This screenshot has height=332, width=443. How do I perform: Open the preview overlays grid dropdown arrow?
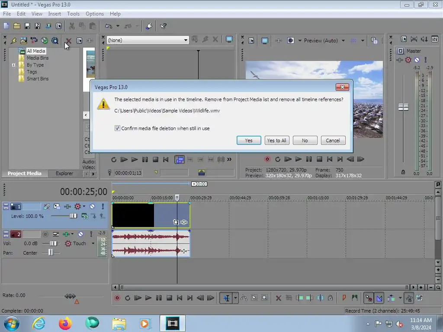[363, 41]
